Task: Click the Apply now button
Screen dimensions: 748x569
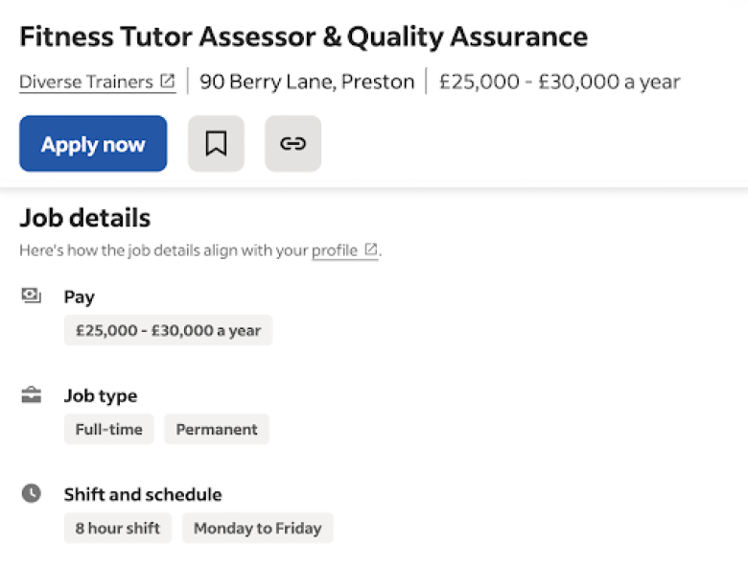Action: 93,144
